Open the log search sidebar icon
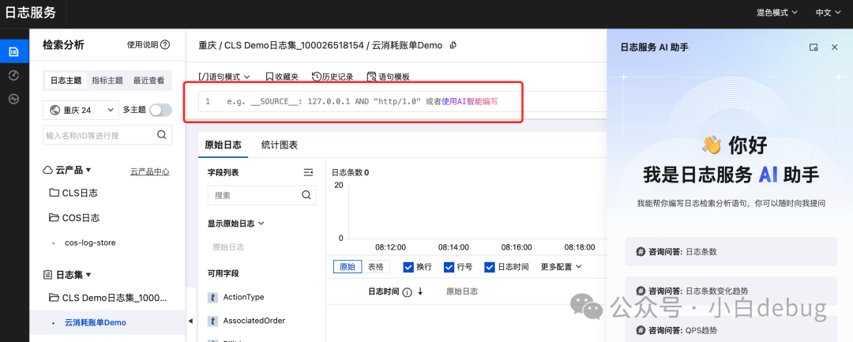 [14, 52]
